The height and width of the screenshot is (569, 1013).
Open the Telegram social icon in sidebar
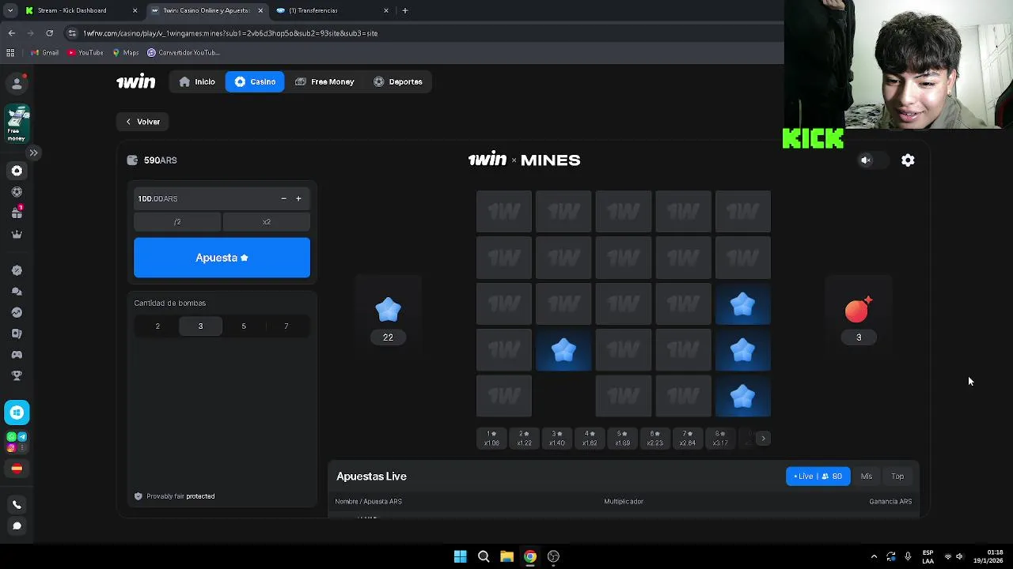[22, 437]
